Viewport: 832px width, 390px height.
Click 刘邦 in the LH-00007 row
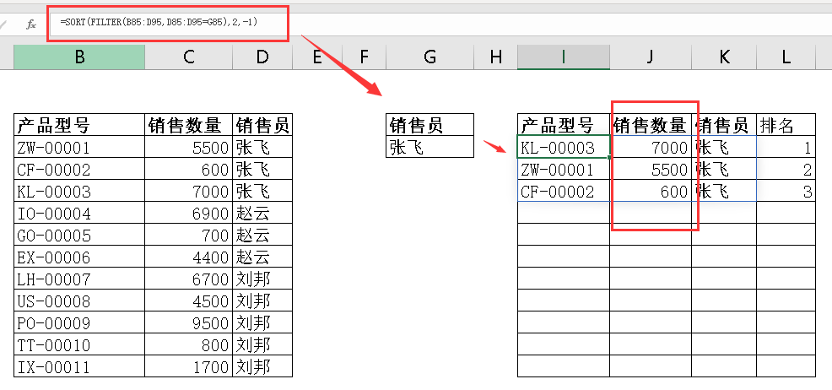coord(262,279)
